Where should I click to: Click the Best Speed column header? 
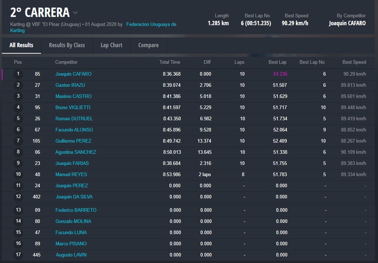[x=354, y=62]
